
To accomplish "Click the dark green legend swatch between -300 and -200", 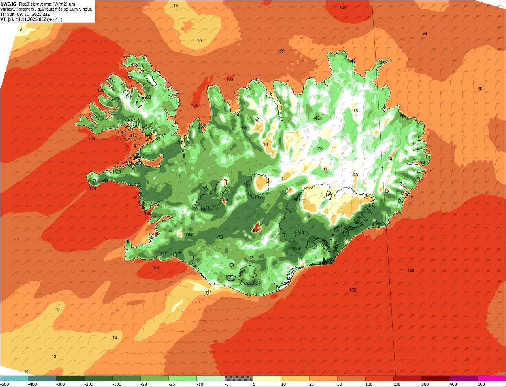I will tap(70, 378).
